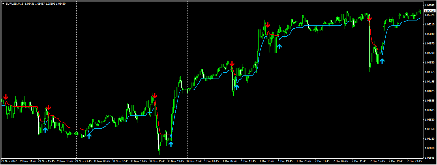Click the 1 Dec 11:45 time label
This screenshot has height=165, width=437.
(x=249, y=161)
